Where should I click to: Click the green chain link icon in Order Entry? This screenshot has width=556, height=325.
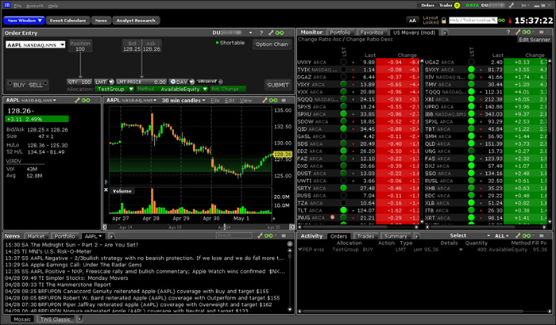pos(280,32)
